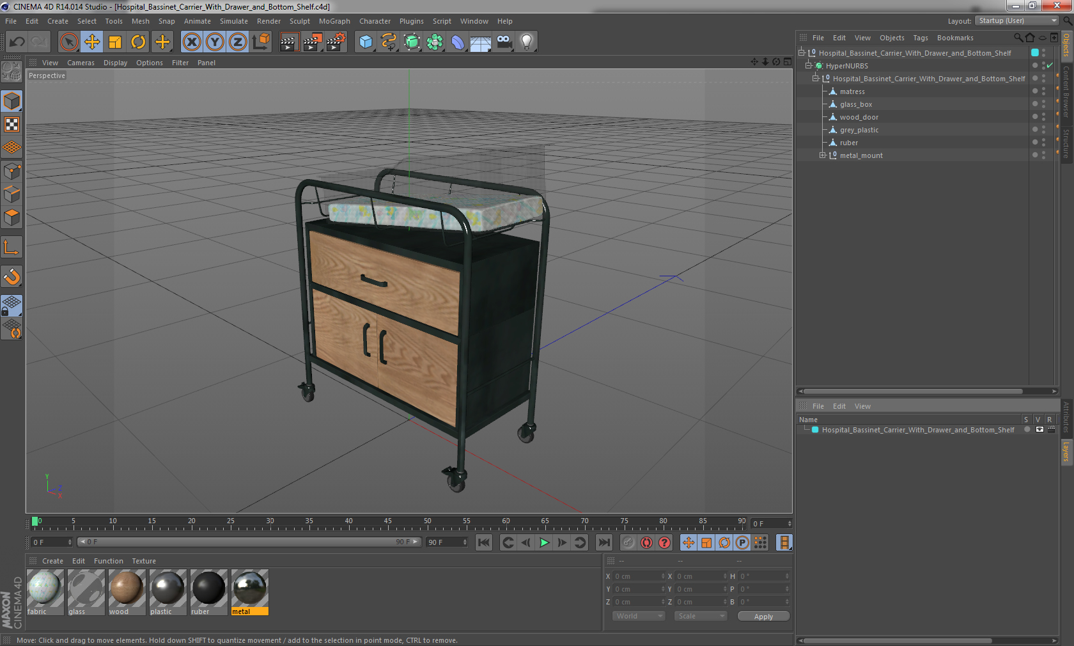Render the current view with clapper icon
This screenshot has height=646, width=1074.
pos(289,42)
